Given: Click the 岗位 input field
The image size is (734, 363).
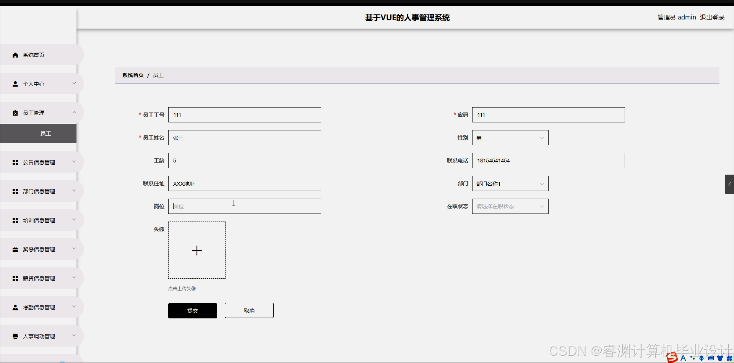Looking at the screenshot, I should click(244, 206).
